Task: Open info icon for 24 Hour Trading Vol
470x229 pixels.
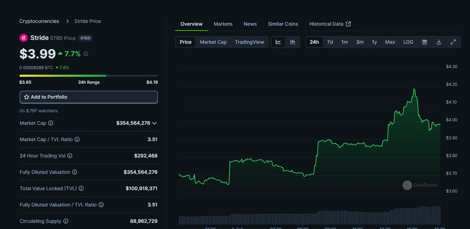Action: (x=70, y=156)
